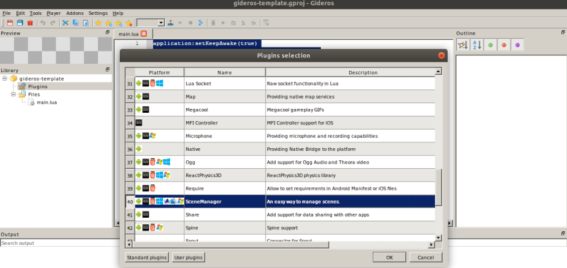
Task: Toggle the purple dot filter in Outline
Action: tap(517, 45)
